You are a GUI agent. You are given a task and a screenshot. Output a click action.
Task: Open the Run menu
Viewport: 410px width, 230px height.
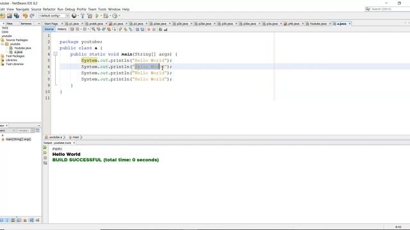[x=60, y=9]
